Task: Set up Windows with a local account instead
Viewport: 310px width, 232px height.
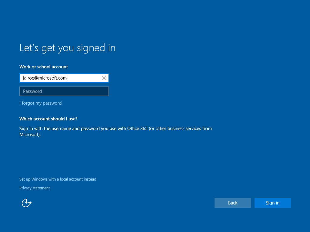Action: click(58, 179)
